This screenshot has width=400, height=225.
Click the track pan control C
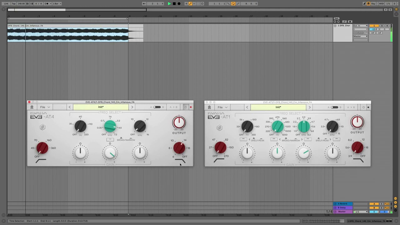point(384,29)
